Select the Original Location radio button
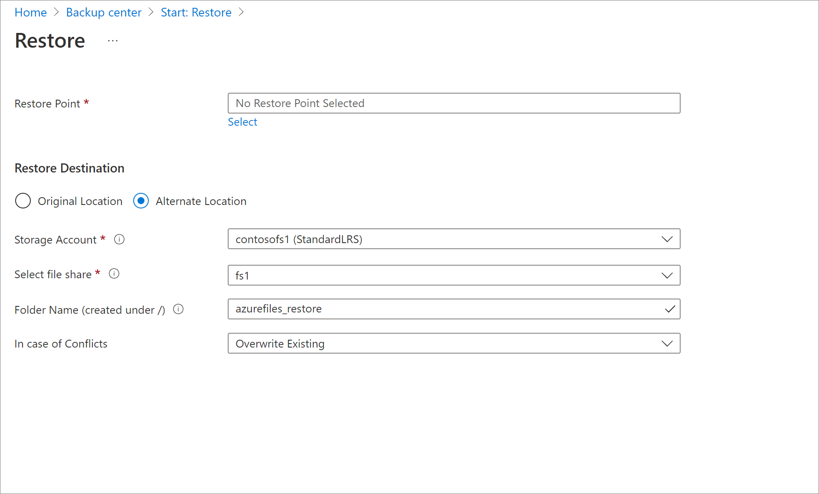The height and width of the screenshot is (494, 819). (23, 201)
